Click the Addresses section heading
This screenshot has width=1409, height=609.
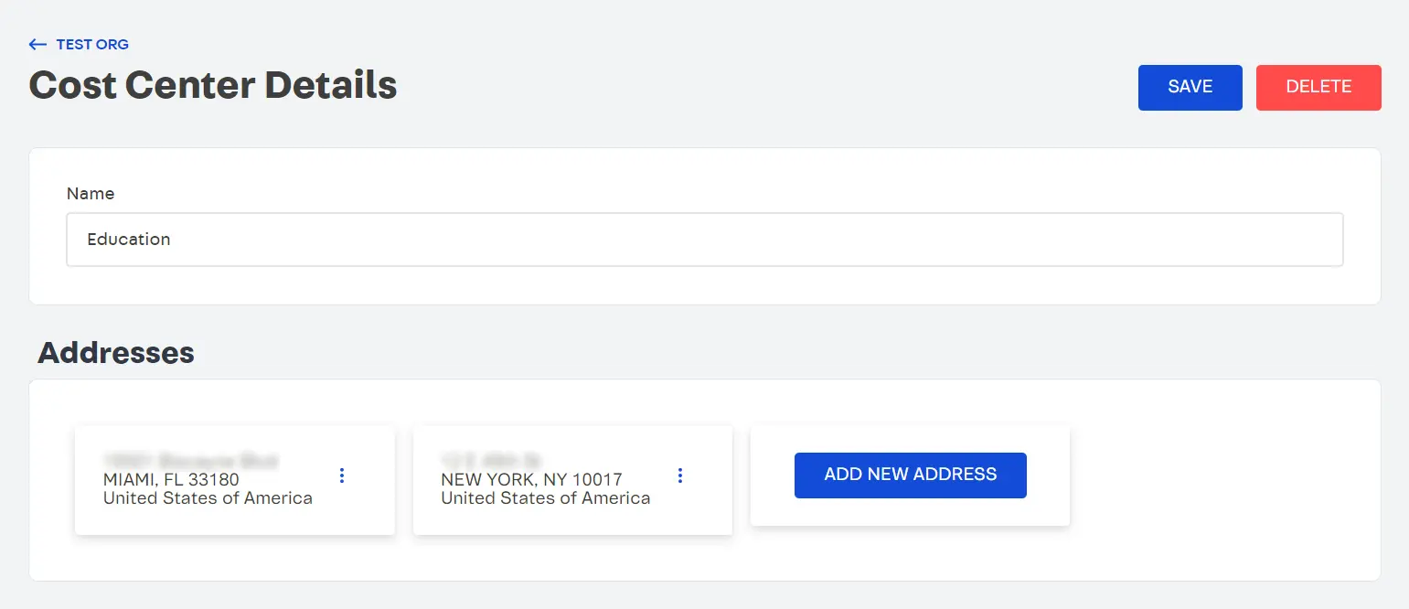click(x=116, y=352)
